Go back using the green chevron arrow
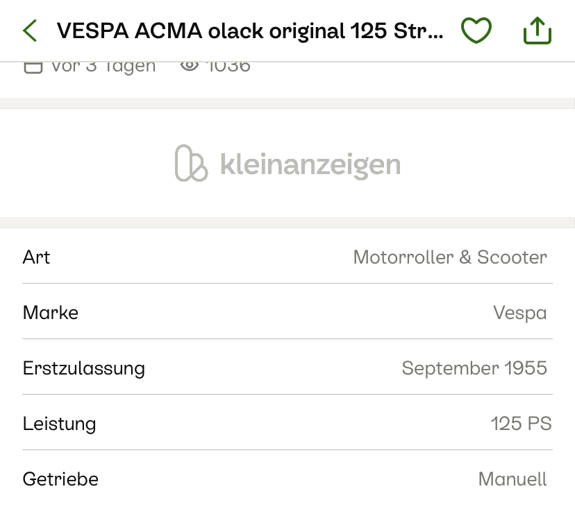This screenshot has width=575, height=507. pyautogui.click(x=29, y=31)
